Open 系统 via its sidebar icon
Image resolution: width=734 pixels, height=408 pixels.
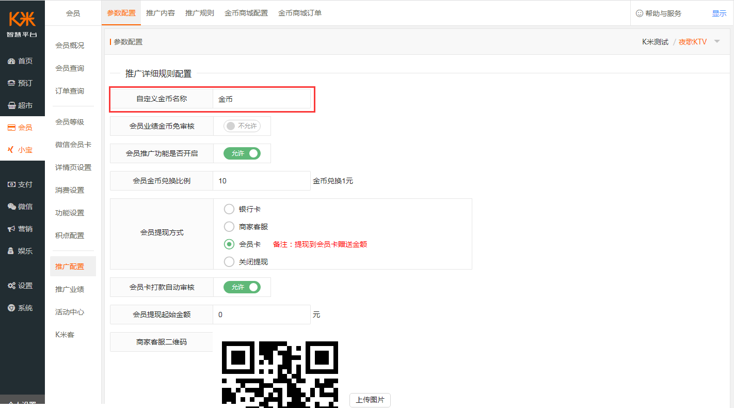11,308
